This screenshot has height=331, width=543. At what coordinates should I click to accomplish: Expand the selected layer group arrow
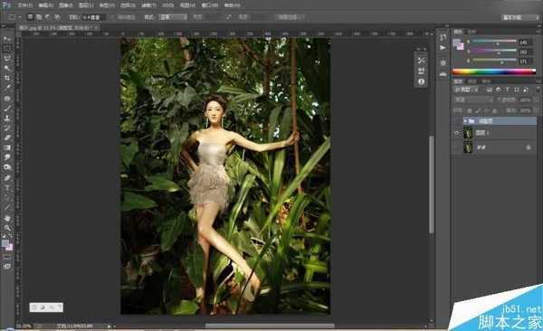pos(465,121)
